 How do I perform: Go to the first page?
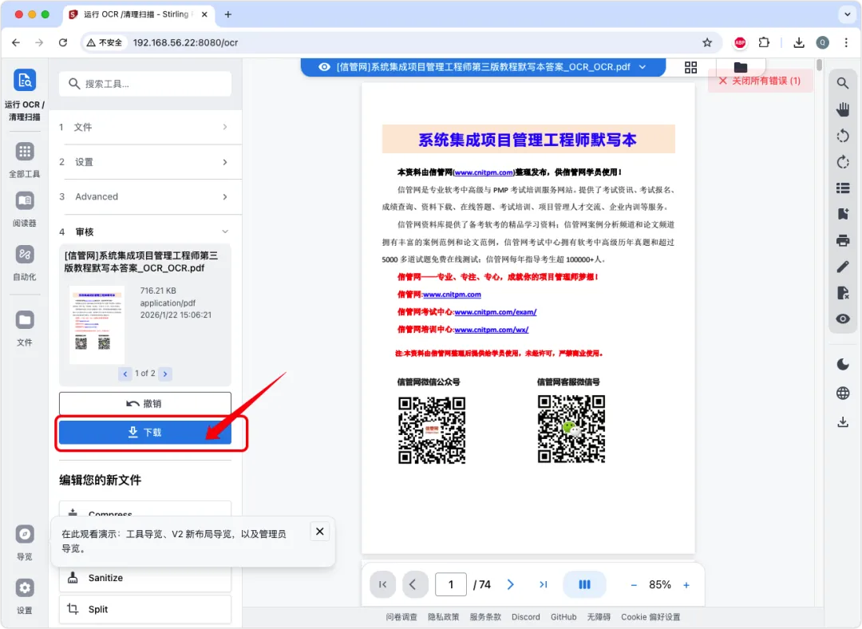click(382, 584)
